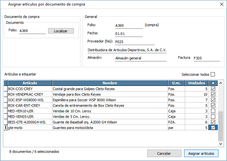This screenshot has width=227, height=161.
Task: Click the Factura field showing F305
Action: [x=206, y=58]
